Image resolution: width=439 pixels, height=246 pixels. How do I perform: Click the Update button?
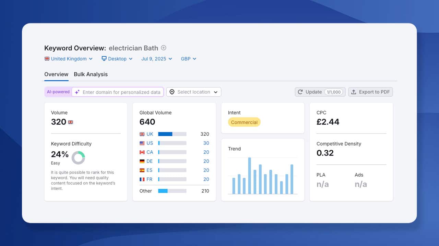tap(320, 92)
